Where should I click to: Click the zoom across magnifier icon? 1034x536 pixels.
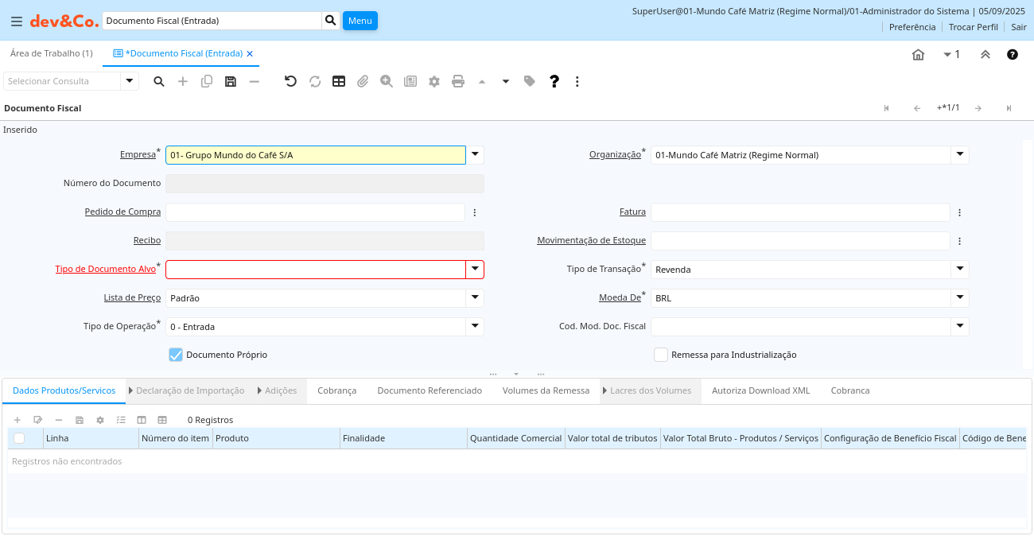tap(387, 81)
